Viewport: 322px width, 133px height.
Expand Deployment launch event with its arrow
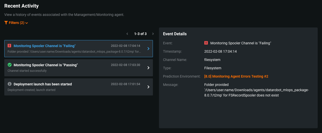click(149, 87)
